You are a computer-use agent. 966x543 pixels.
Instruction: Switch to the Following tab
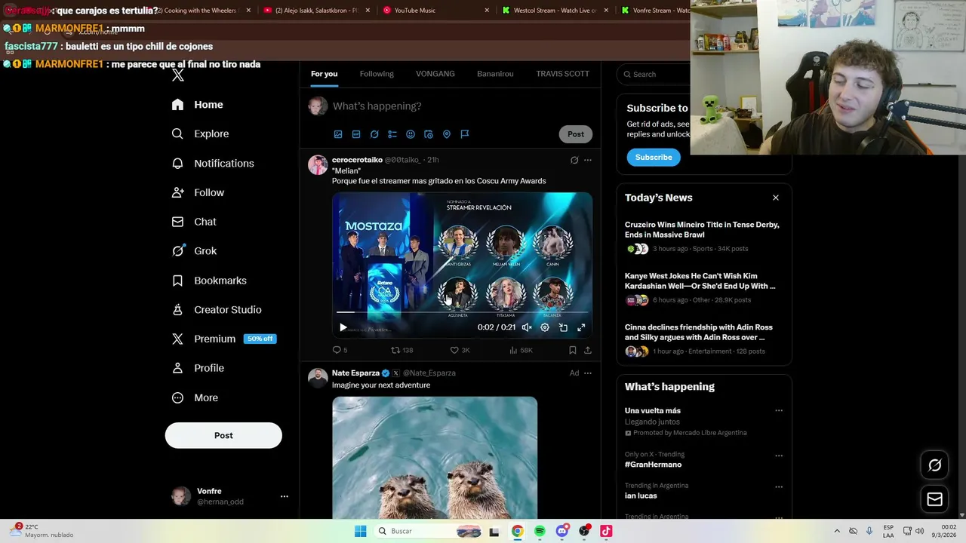(x=377, y=74)
